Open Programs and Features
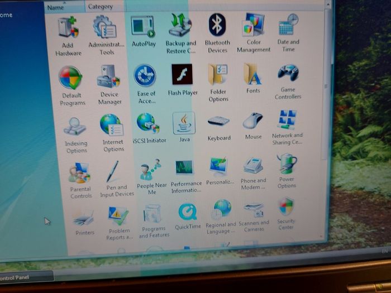 [154, 221]
